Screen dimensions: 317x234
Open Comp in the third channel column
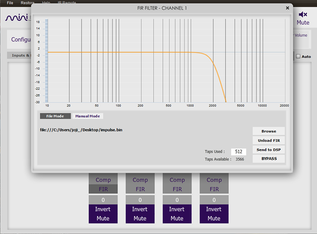[x=177, y=180]
